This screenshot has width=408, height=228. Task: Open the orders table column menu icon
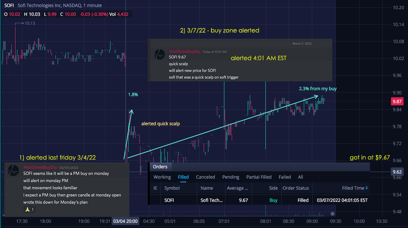155,188
